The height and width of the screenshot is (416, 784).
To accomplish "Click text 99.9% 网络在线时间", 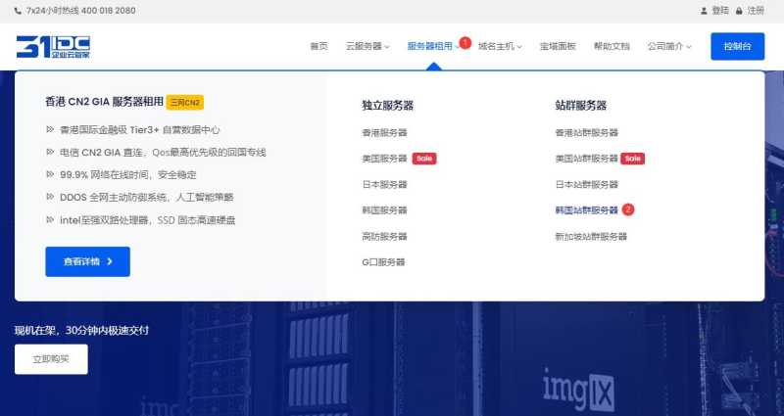I will click(104, 175).
